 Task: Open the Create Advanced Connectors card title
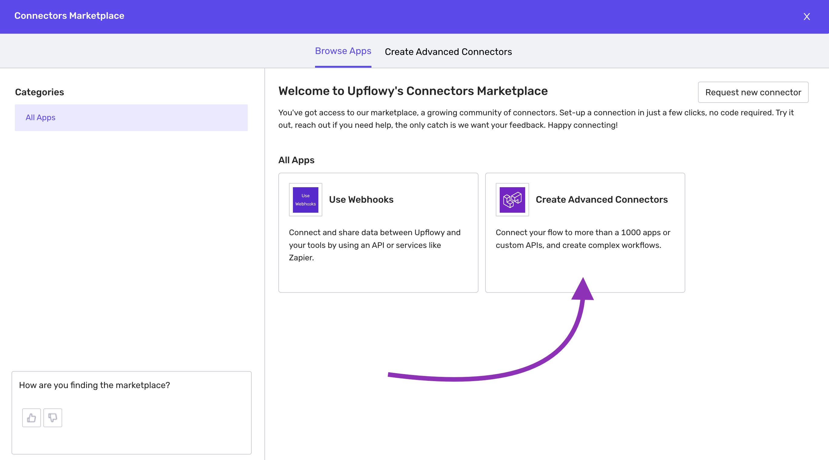pyautogui.click(x=602, y=200)
